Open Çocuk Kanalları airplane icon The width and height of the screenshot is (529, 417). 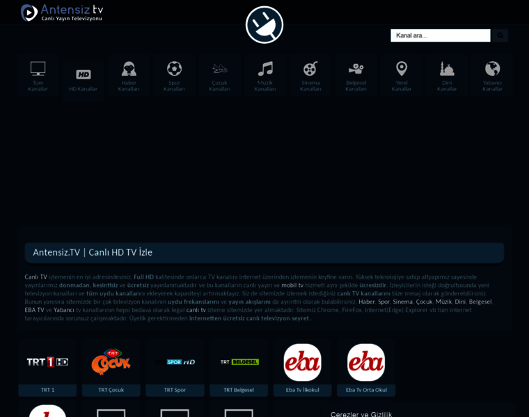[220, 69]
